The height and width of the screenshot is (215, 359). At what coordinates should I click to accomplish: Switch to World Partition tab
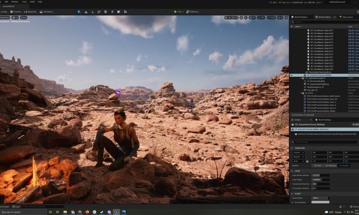[x=300, y=17]
